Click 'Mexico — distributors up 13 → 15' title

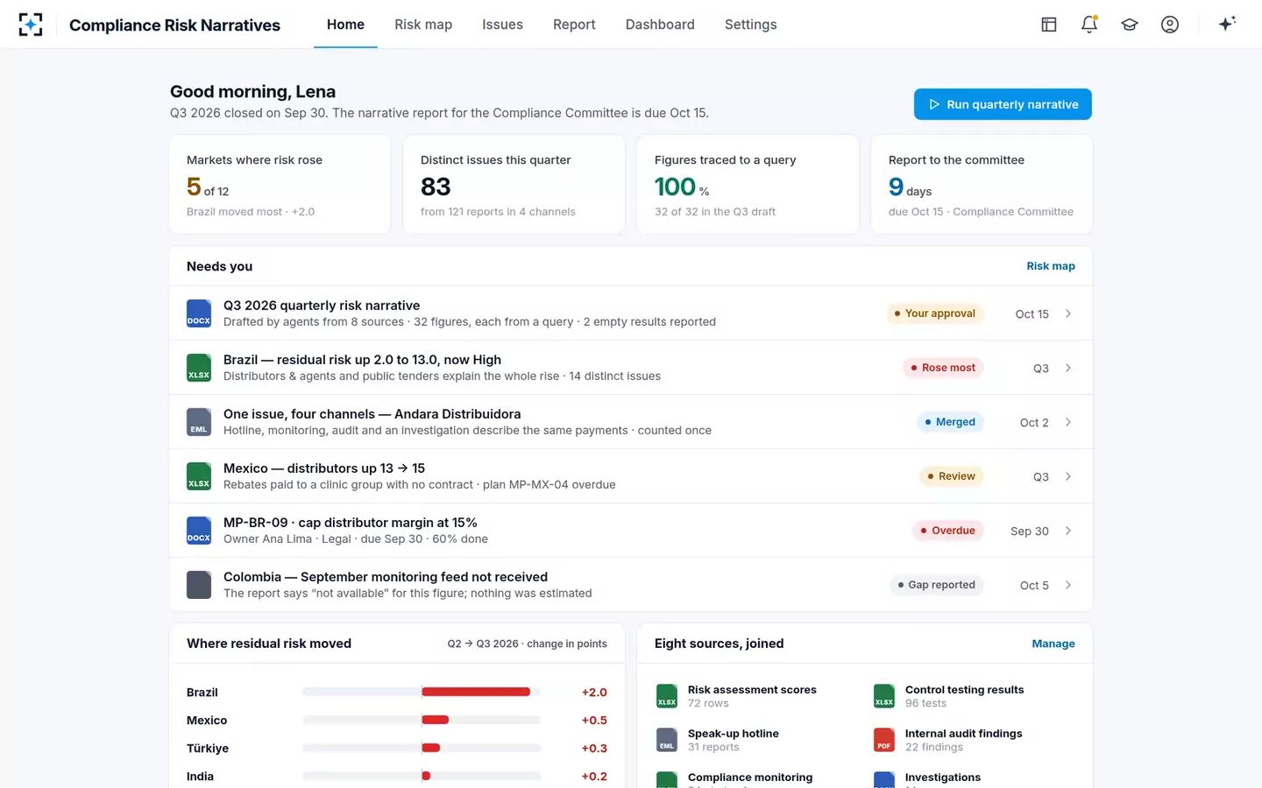click(324, 468)
